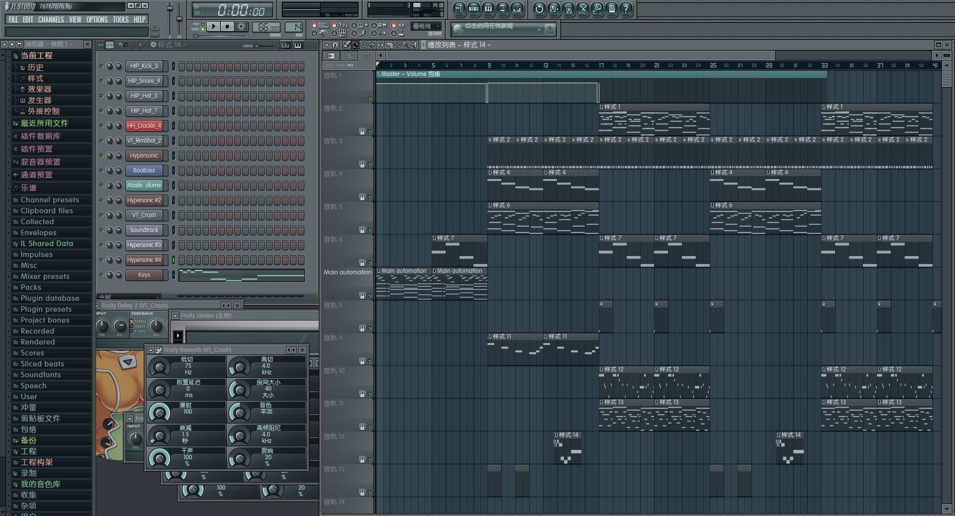
Task: Open playlist options menu arrow
Action: [327, 45]
